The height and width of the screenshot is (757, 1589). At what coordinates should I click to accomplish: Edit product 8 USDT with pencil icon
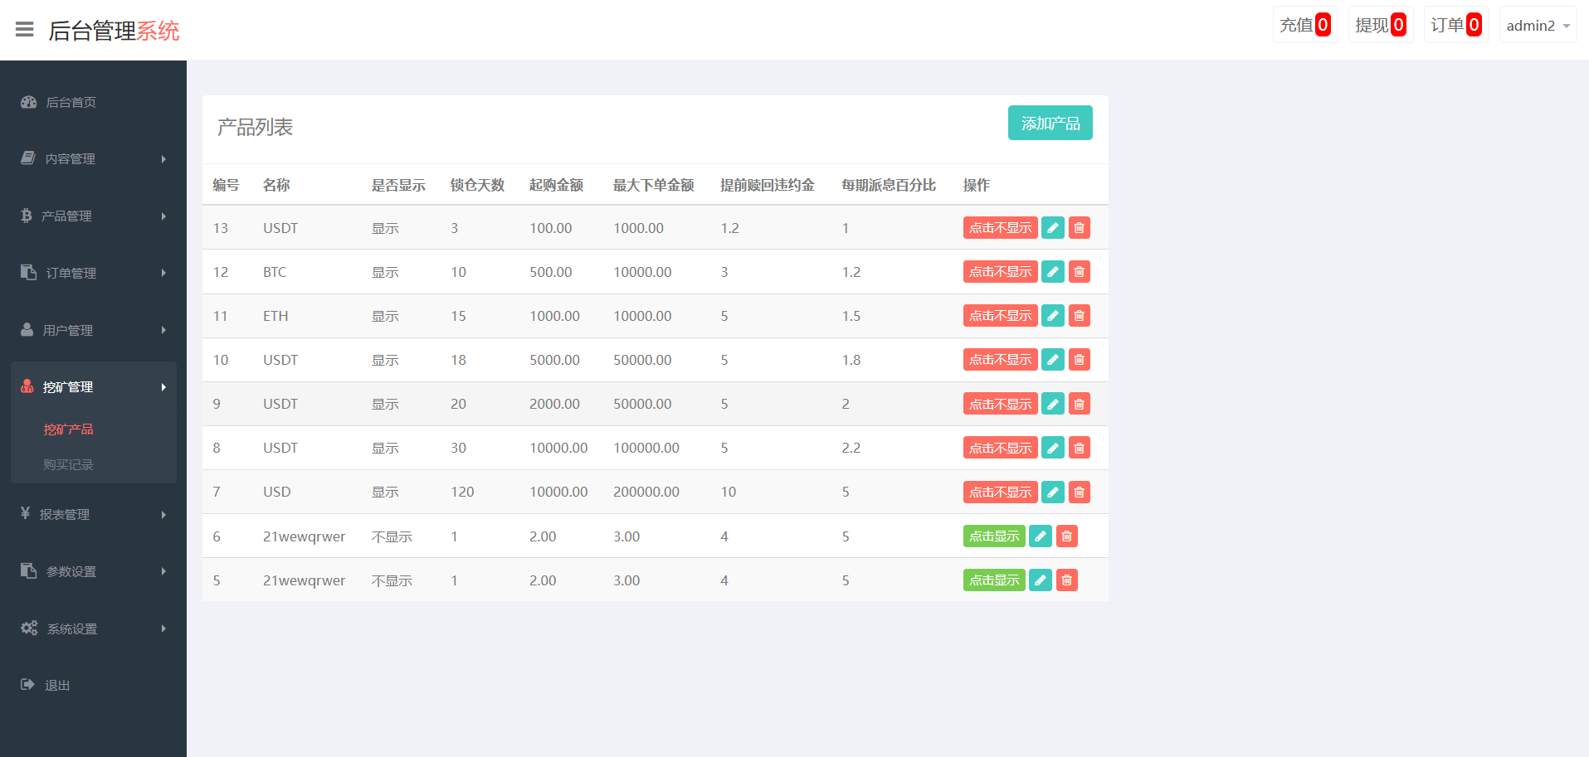click(x=1052, y=448)
